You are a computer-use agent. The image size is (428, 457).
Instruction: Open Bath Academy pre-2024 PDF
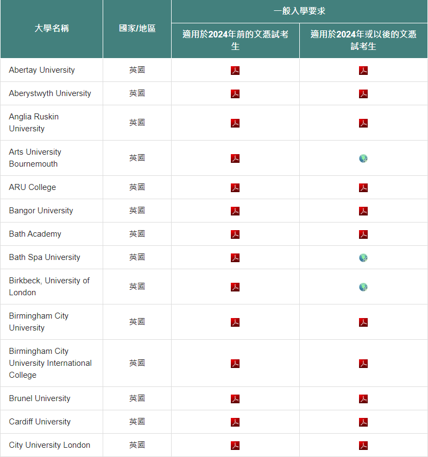pyautogui.click(x=235, y=234)
